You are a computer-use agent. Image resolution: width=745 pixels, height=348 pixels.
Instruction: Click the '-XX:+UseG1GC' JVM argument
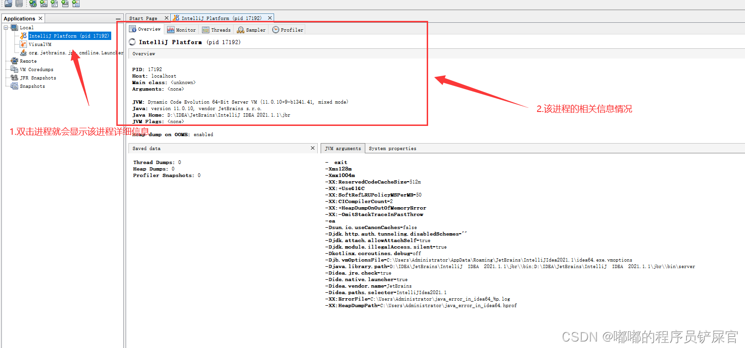(x=345, y=189)
